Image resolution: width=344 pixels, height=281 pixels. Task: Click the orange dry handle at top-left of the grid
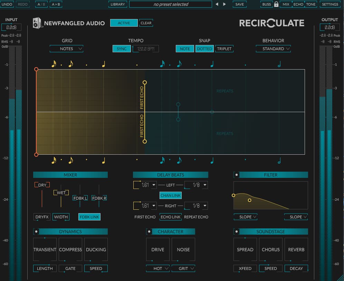[x=36, y=69]
